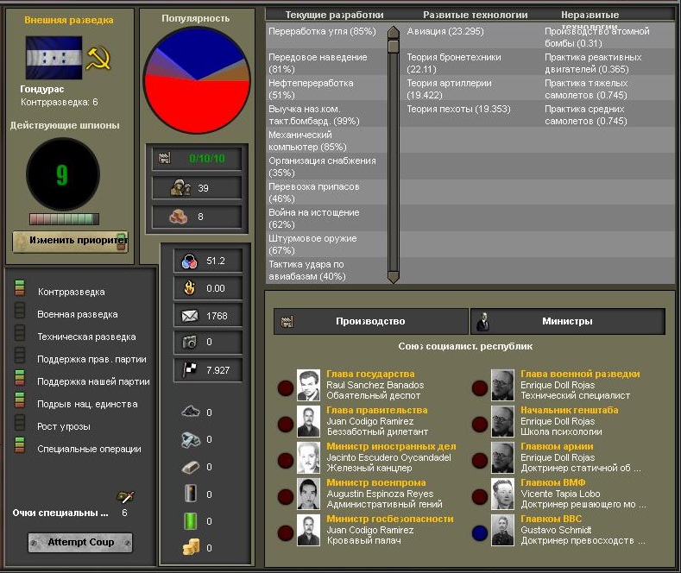The height and width of the screenshot is (573, 681).
Task: Click the Изменить приоритет button
Action: [x=71, y=242]
